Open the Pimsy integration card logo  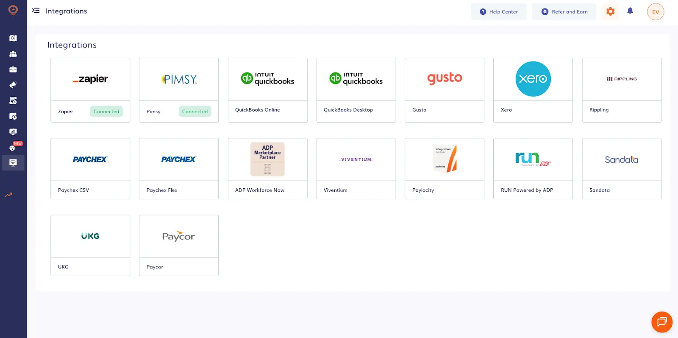click(x=179, y=79)
